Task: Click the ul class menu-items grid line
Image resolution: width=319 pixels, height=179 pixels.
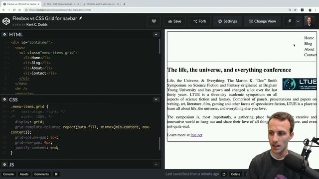Action: 48,53
